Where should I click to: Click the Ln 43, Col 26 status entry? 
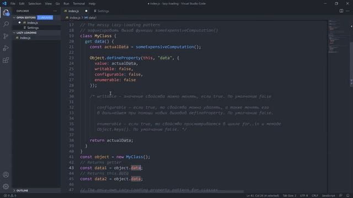pos(263,196)
